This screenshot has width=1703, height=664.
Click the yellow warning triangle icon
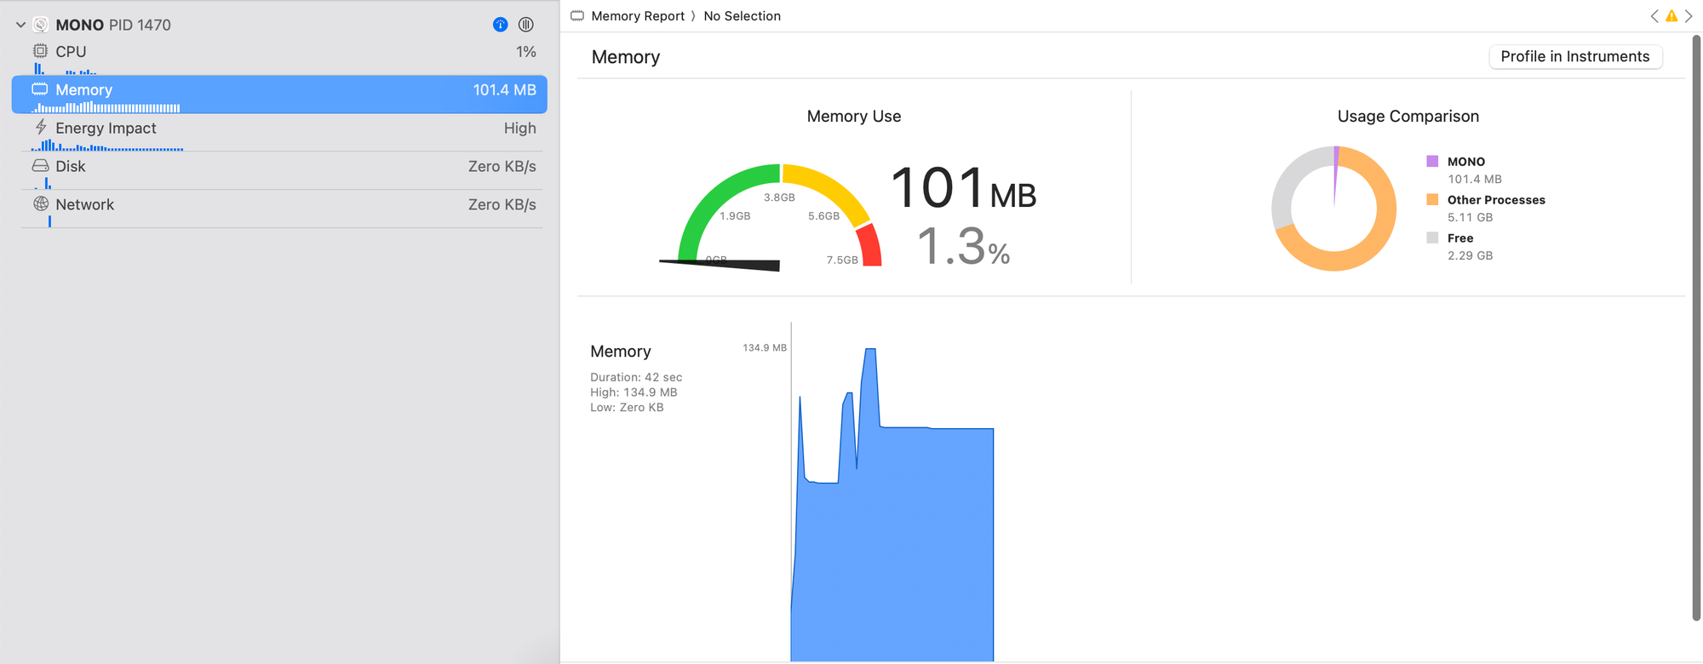[x=1671, y=16]
